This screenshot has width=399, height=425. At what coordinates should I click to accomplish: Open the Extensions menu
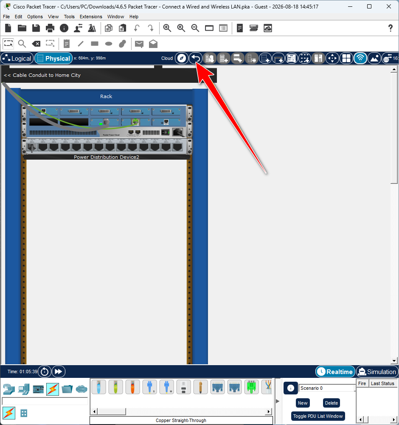91,17
